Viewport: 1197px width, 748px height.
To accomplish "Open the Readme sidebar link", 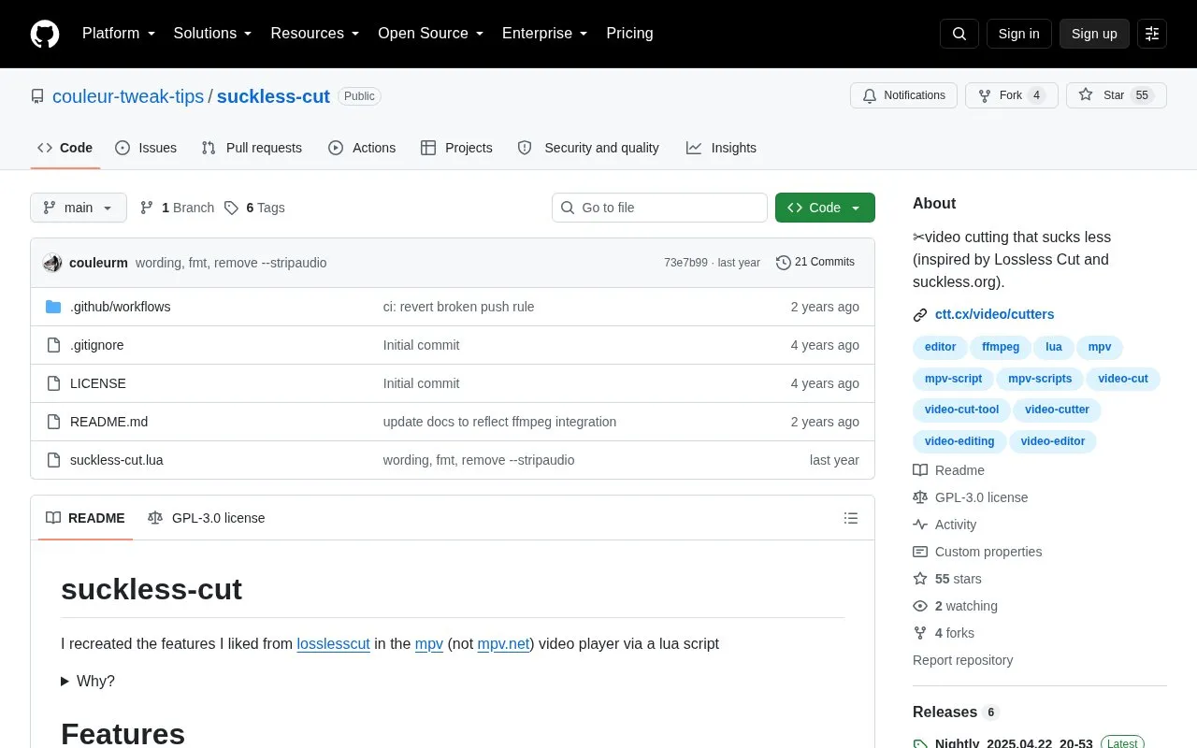I will click(959, 470).
